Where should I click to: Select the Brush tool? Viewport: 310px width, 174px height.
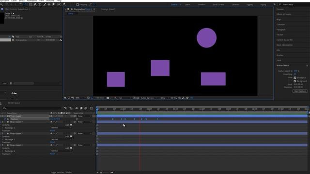point(45,4)
